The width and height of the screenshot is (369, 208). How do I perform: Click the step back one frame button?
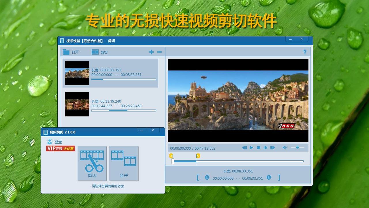pyautogui.click(x=244, y=148)
